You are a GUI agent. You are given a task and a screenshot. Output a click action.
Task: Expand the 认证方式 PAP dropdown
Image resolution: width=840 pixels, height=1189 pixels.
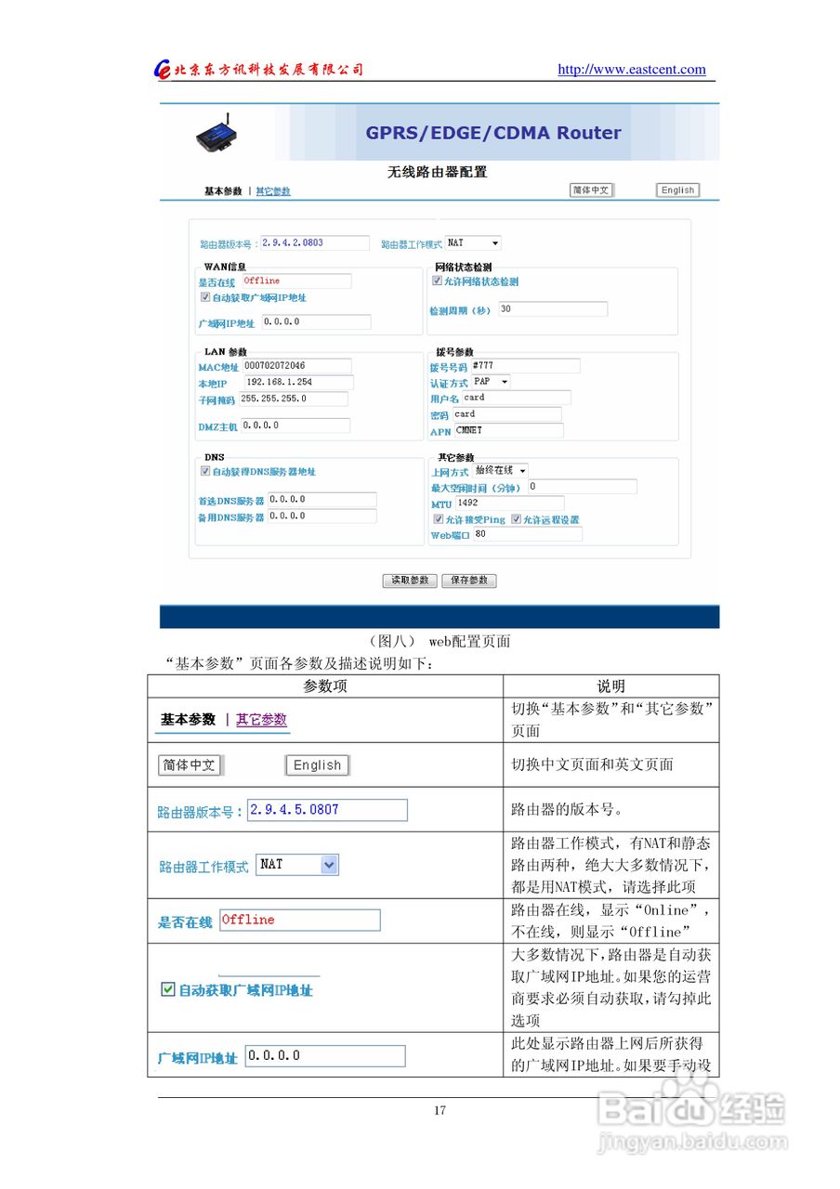click(490, 381)
